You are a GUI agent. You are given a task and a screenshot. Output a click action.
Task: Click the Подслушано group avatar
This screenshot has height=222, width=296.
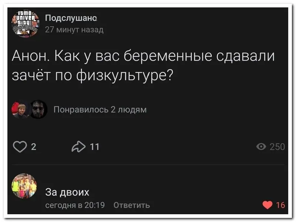(x=26, y=23)
